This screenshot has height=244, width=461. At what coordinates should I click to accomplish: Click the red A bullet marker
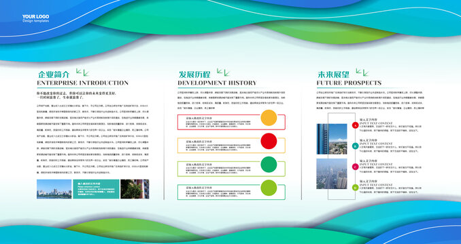(x=355, y=125)
